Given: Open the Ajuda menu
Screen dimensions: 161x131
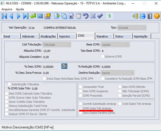Looking at the screenshot, I should point(20,9).
